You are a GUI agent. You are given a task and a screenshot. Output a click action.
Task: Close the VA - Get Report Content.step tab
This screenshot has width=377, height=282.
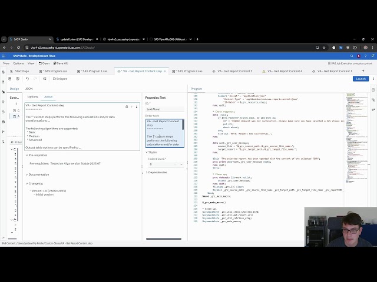(x=165, y=71)
